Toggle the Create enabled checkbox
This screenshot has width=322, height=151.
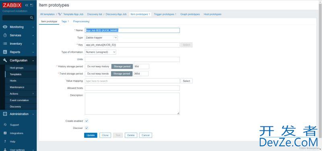coord(87,121)
